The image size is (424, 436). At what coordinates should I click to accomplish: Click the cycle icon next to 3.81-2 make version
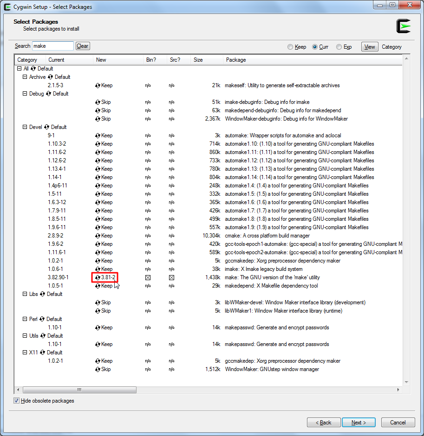point(98,277)
